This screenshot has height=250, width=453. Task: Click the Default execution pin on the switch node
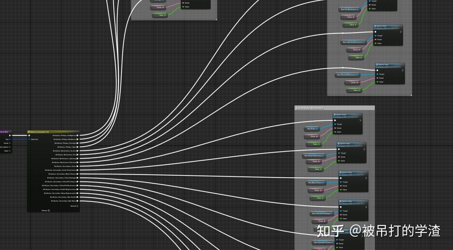77,206
